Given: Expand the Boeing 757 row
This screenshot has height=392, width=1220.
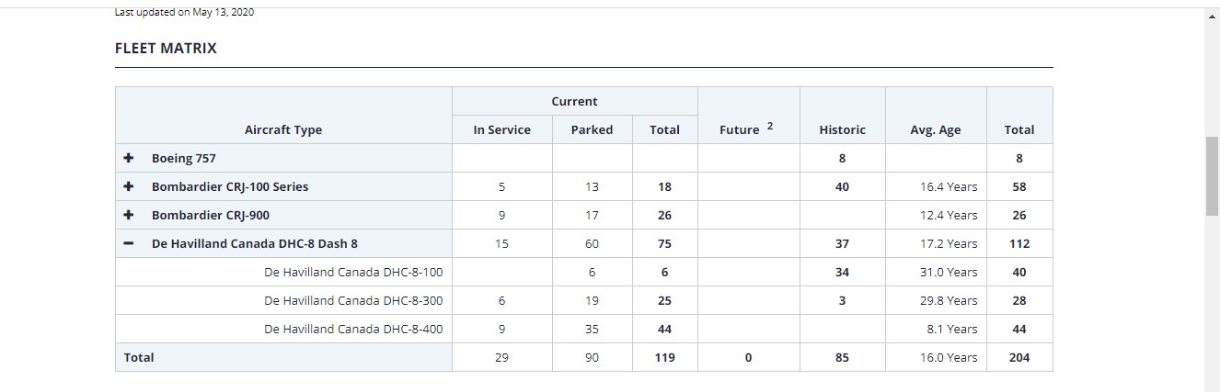Looking at the screenshot, I should coord(129,158).
